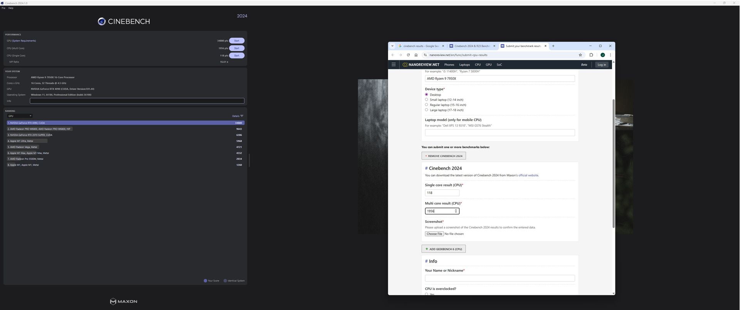Toggle ranking Details filter
Screen dimensions: 740x310
tap(237, 116)
